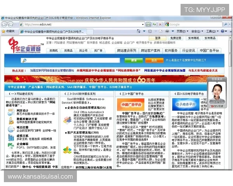The height and width of the screenshot is (186, 233).
Task: Click the 发布商机 button
Action: point(193,38)
